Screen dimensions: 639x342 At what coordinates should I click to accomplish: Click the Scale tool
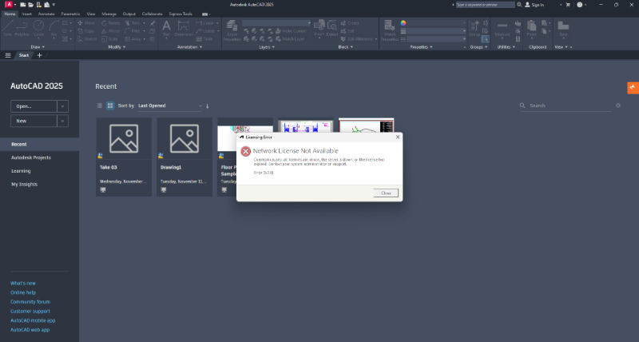pos(110,39)
